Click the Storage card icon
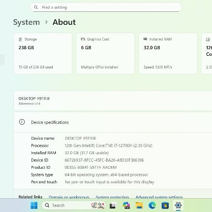This screenshot has width=212, height=212. click(x=20, y=39)
